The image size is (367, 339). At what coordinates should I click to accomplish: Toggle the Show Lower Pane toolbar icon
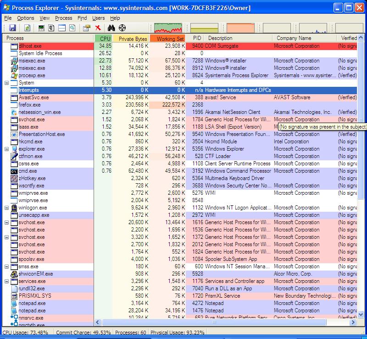(x=62, y=28)
